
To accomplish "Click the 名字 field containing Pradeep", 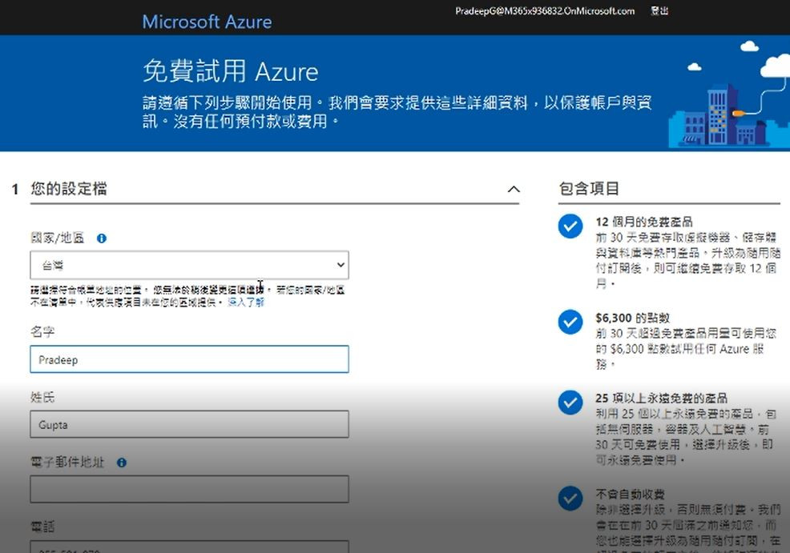I will [189, 359].
